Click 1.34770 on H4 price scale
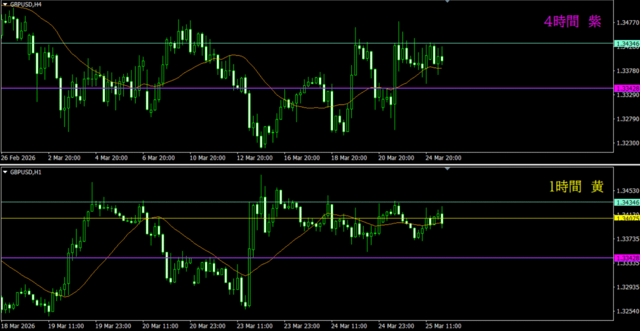Screen dimensions: 640x331 point(627,23)
